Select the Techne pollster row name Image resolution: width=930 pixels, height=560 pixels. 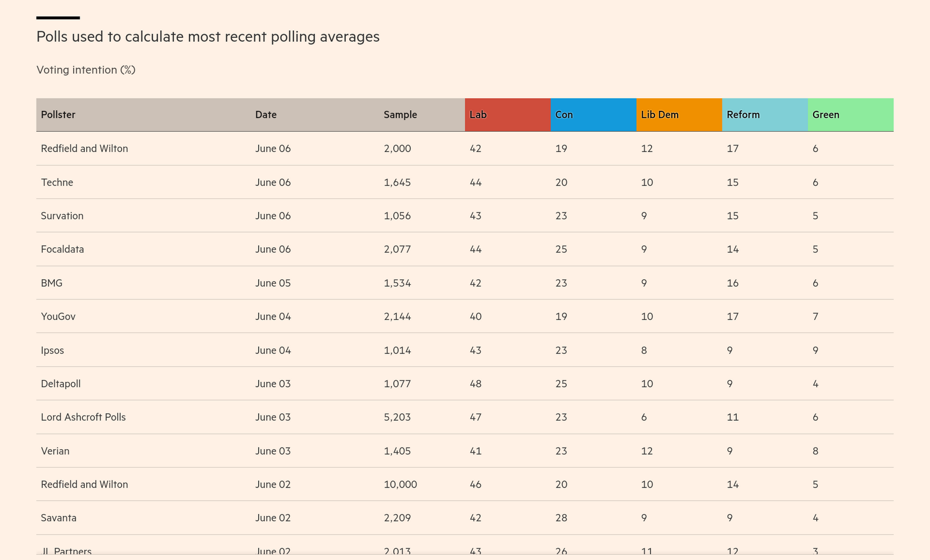coord(57,182)
